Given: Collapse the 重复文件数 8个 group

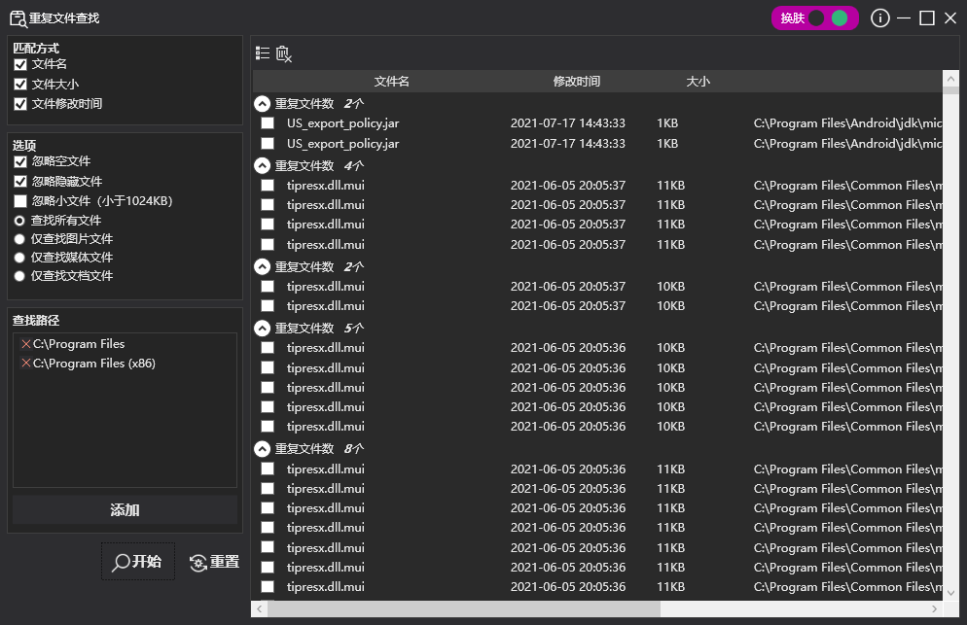Looking at the screenshot, I should point(261,448).
